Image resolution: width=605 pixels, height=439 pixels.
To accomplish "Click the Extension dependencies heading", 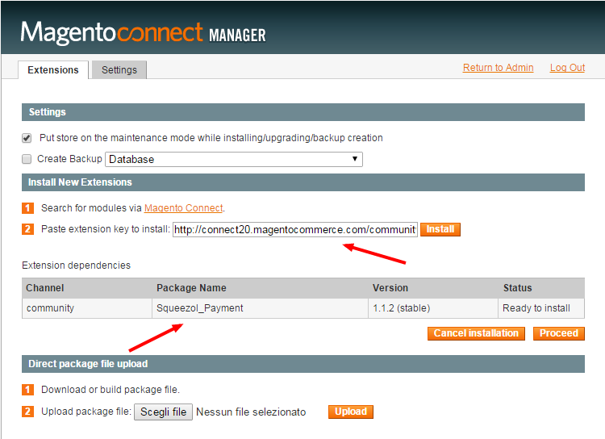I will (x=77, y=265).
